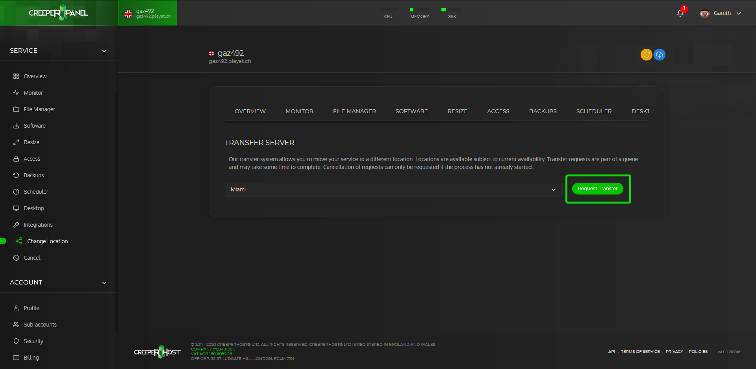The image size is (756, 369).
Task: Switch to the RESIZE tab
Action: (x=458, y=111)
